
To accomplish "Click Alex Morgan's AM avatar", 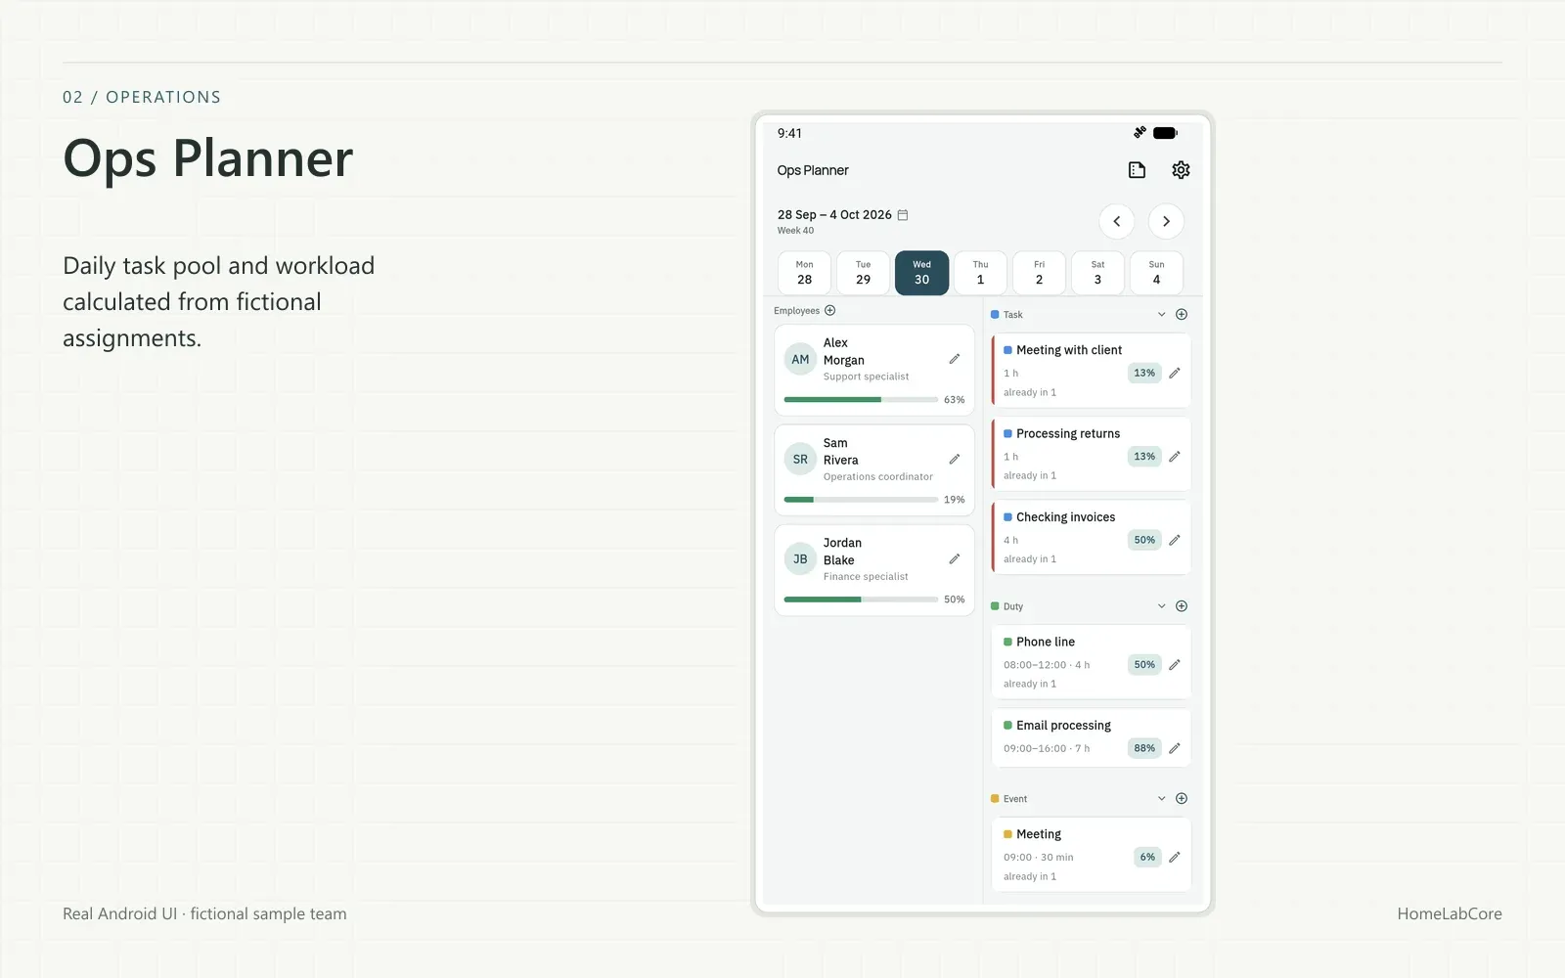I will [800, 359].
